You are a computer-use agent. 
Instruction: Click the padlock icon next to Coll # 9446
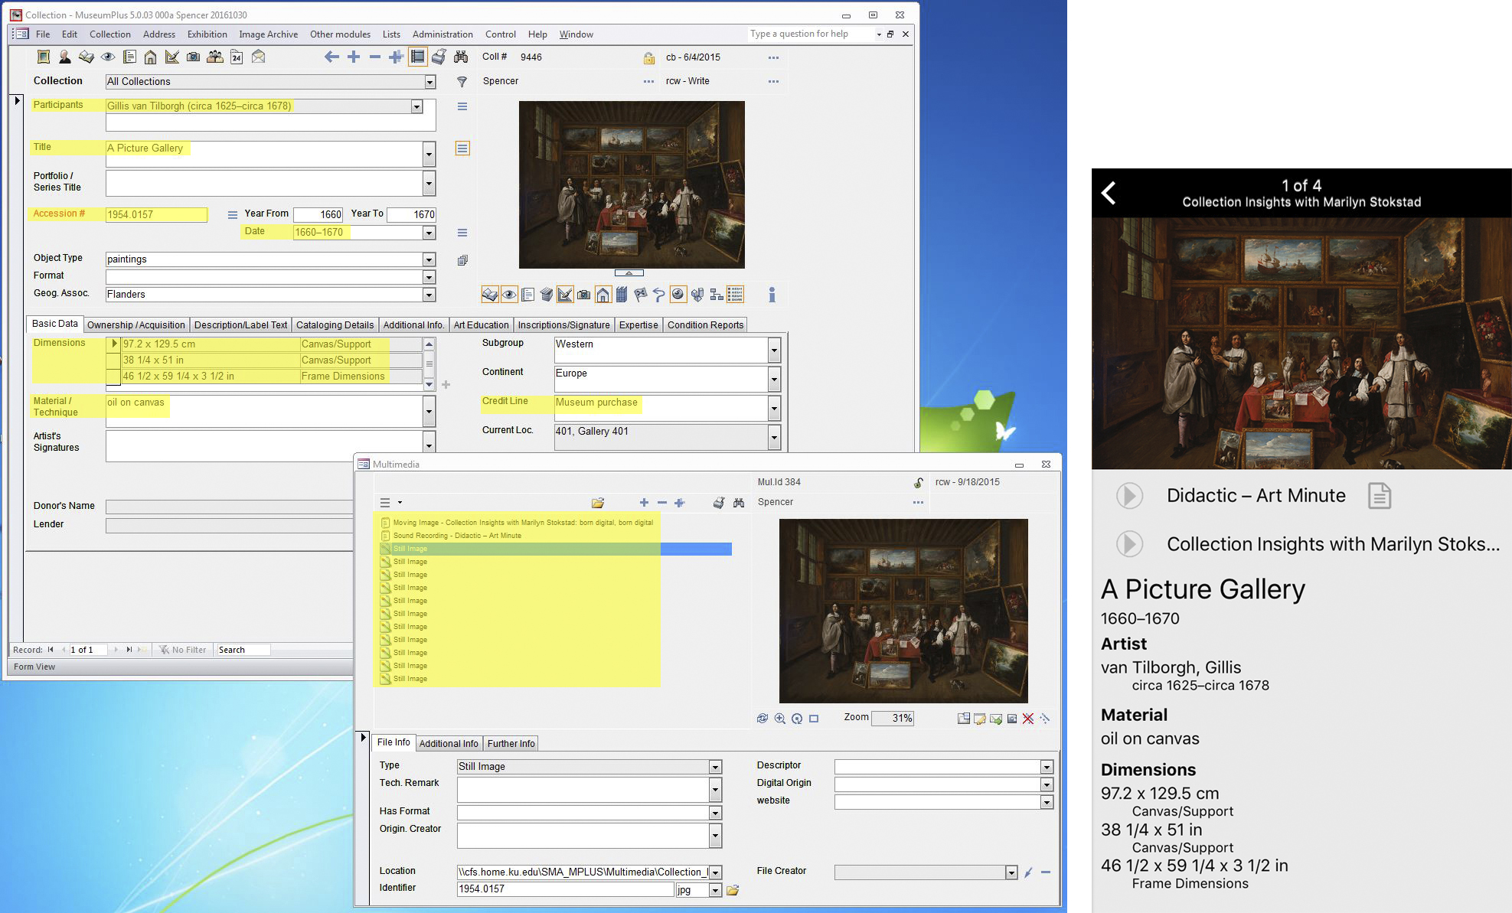point(648,57)
